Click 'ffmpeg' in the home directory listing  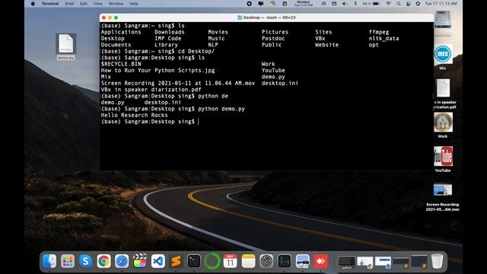[x=379, y=32]
